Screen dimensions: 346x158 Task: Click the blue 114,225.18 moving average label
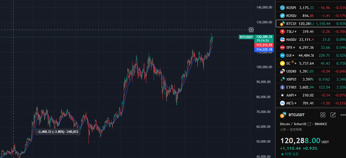pos(264,50)
